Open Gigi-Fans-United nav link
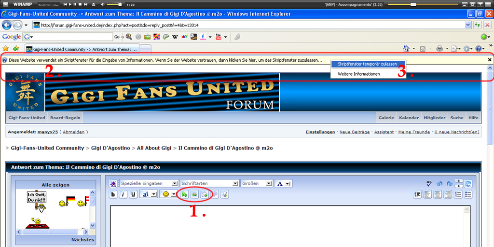Image resolution: width=494 pixels, height=247 pixels. point(27,118)
